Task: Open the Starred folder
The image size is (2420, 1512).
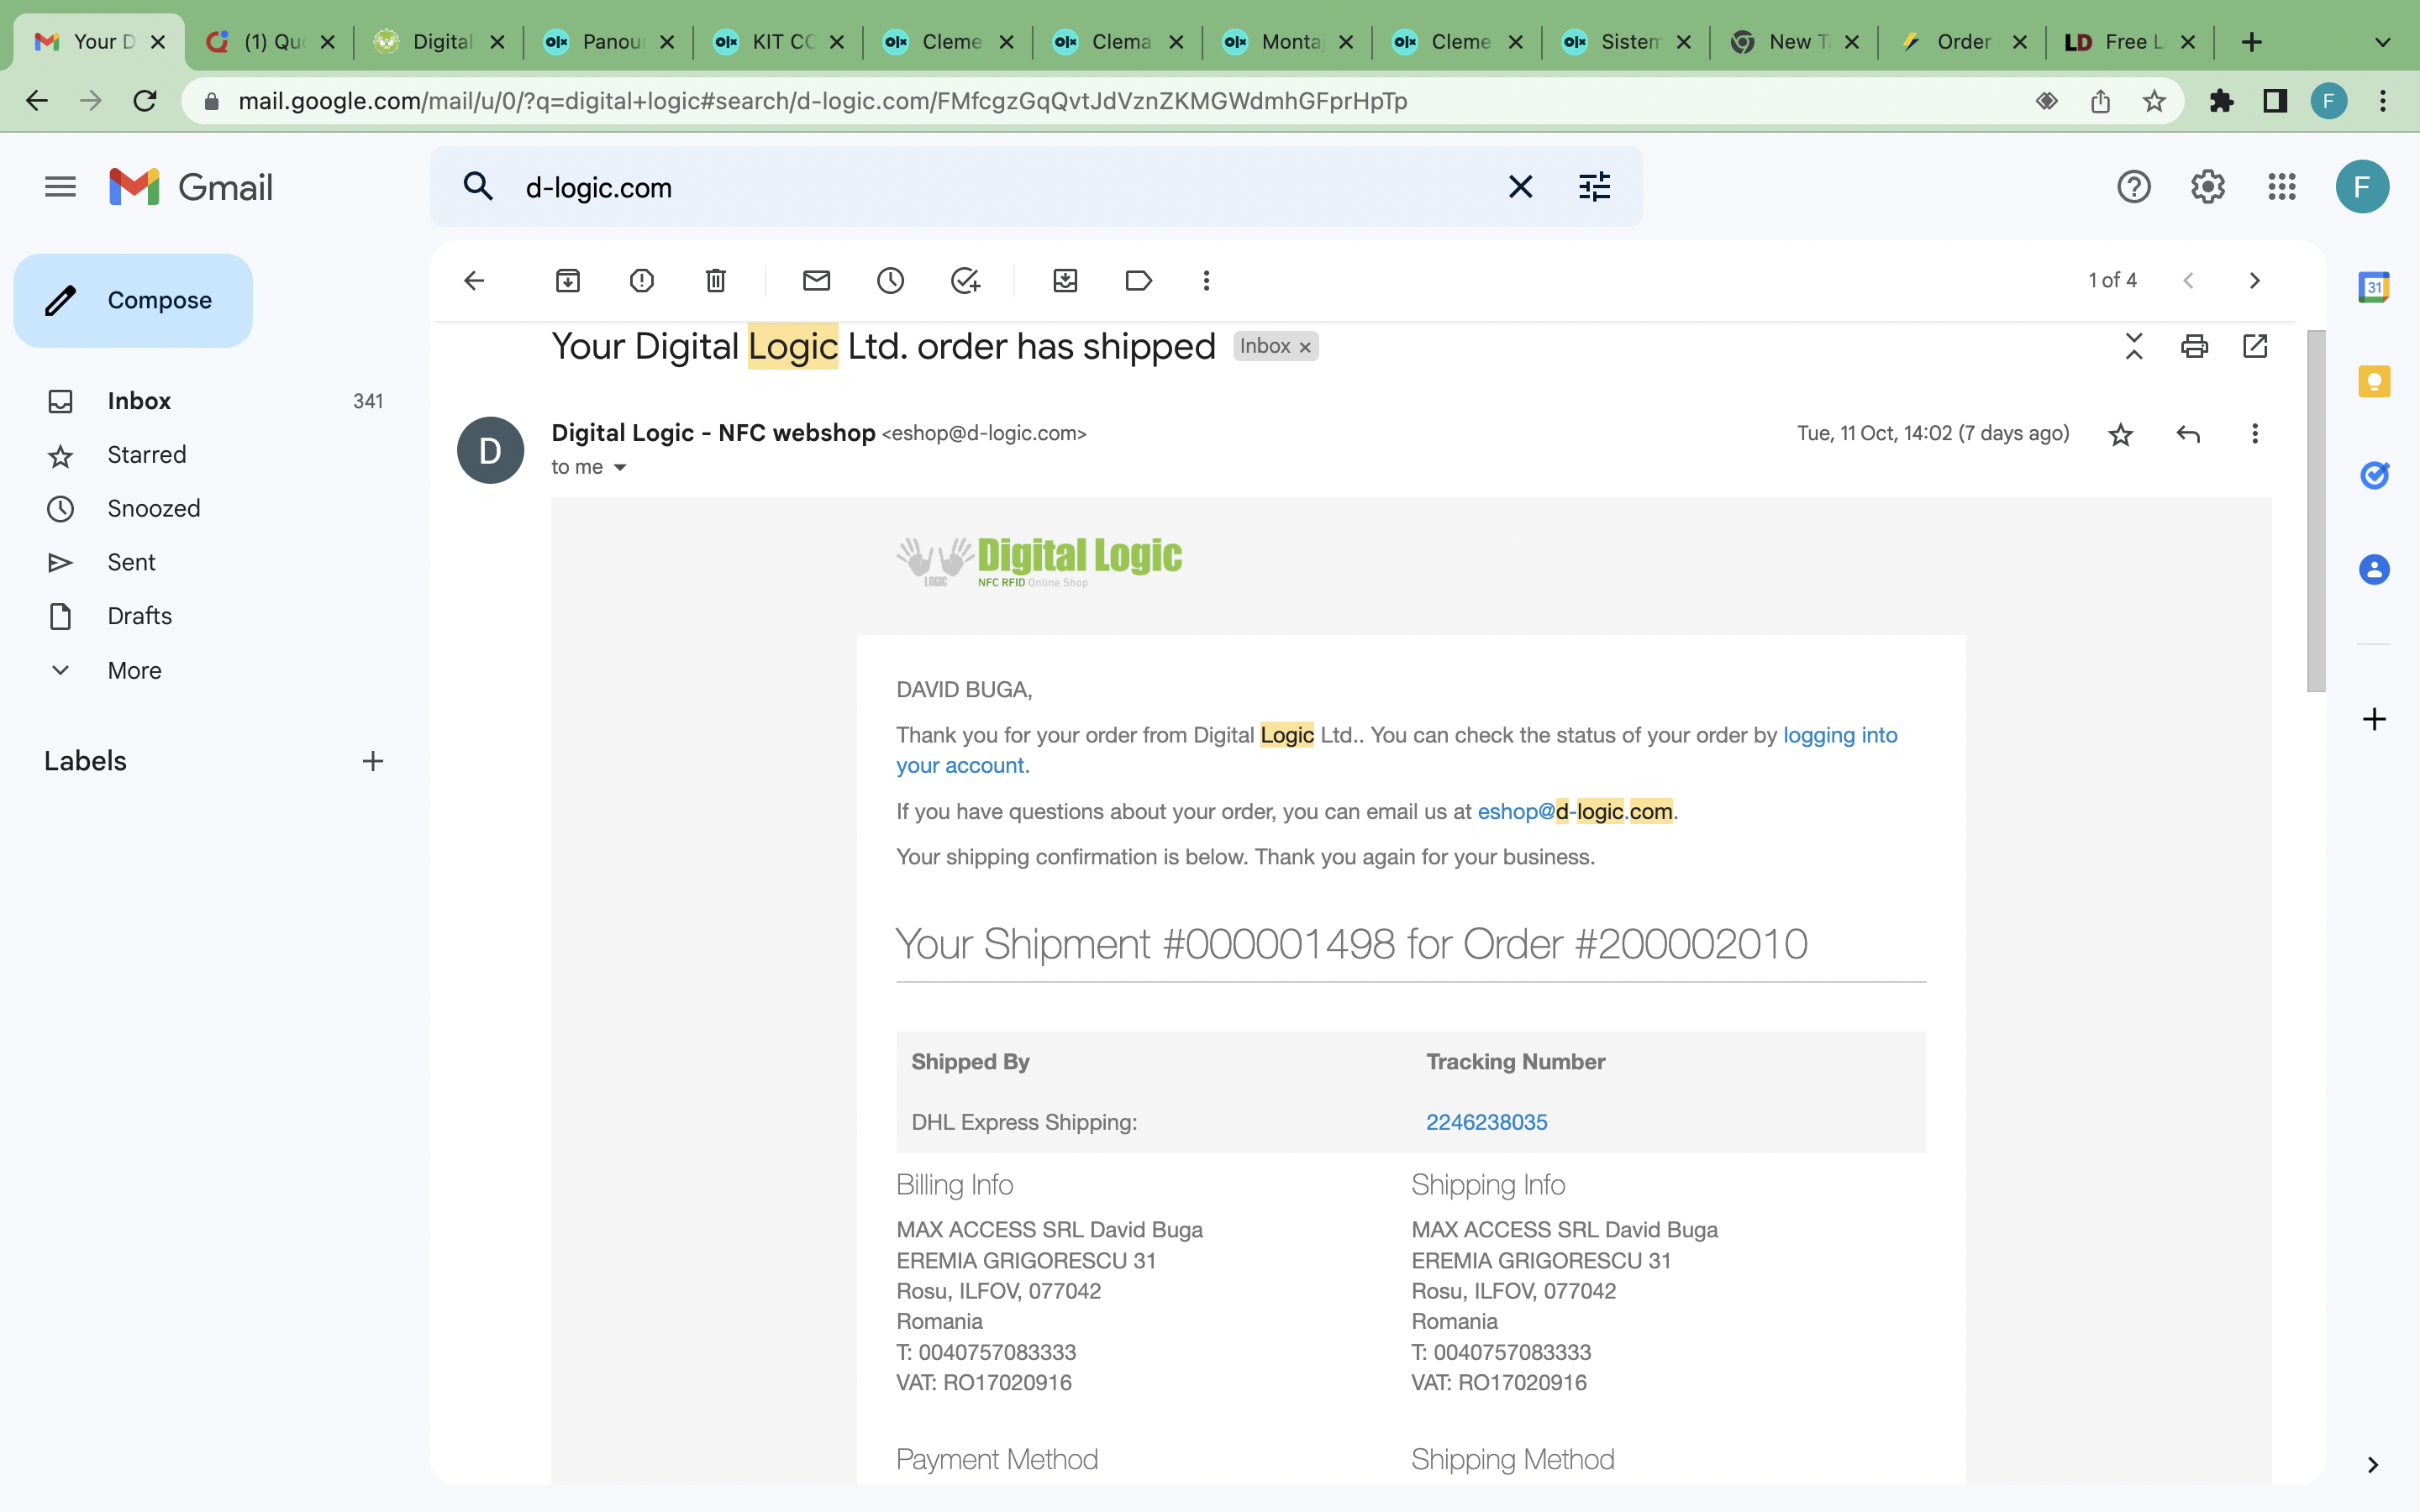Action: 214,455
